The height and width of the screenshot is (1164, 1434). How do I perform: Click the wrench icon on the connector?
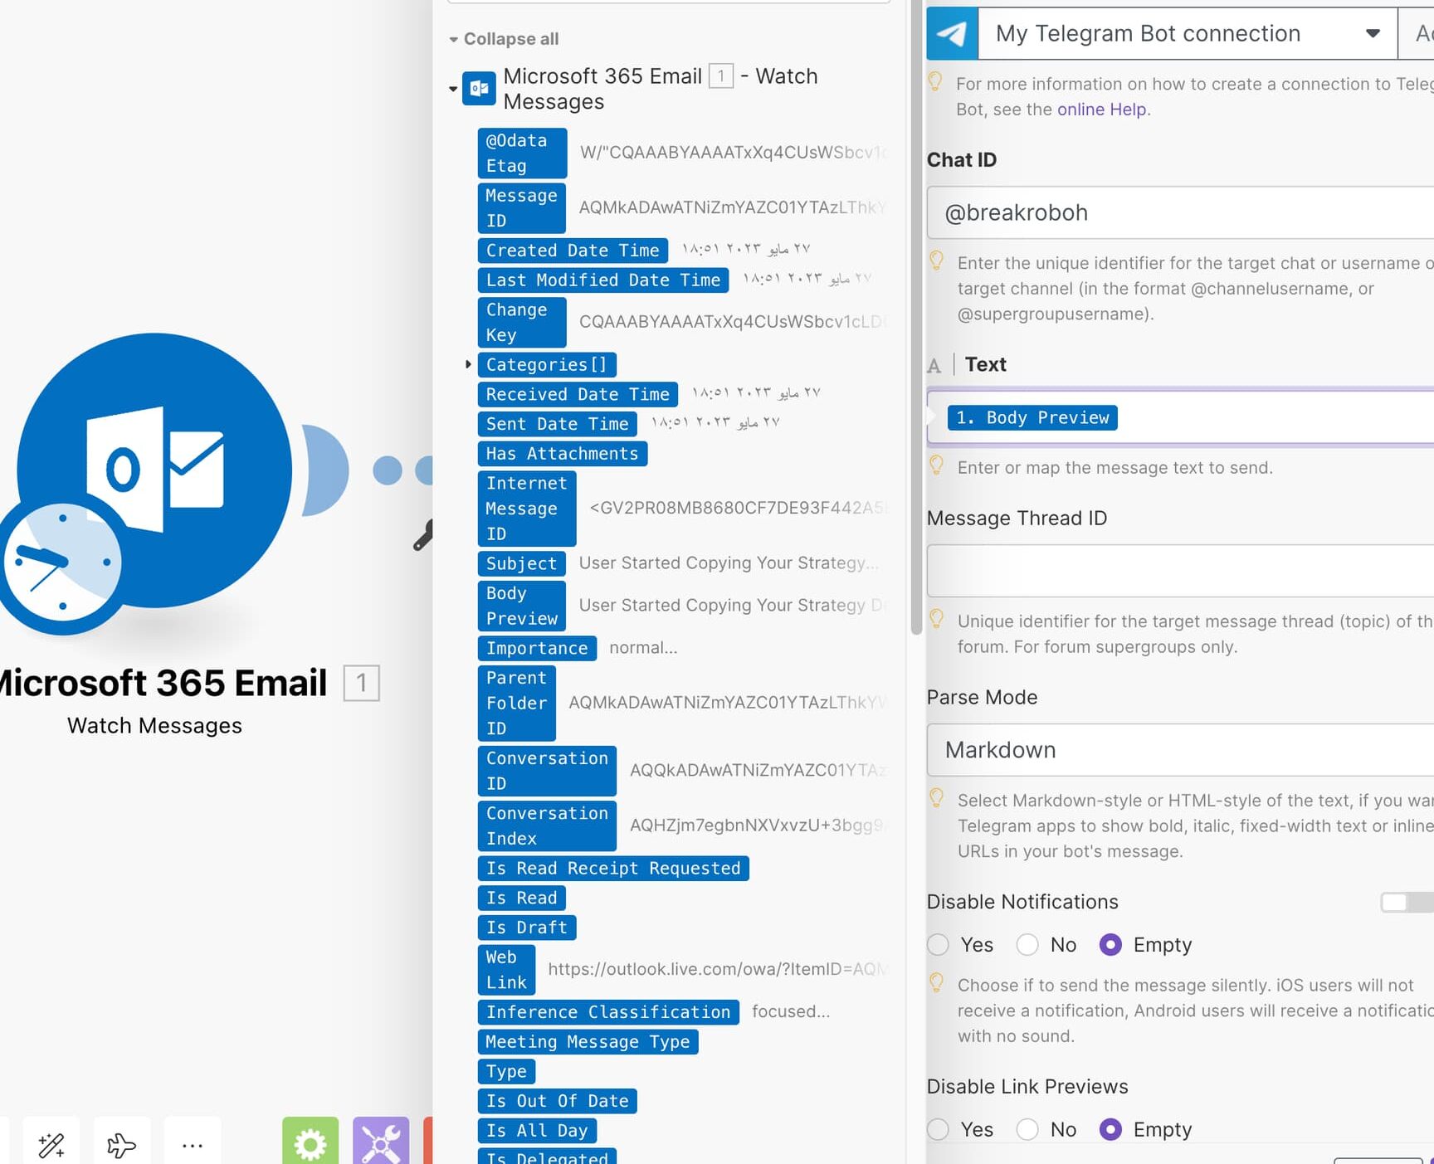click(423, 535)
